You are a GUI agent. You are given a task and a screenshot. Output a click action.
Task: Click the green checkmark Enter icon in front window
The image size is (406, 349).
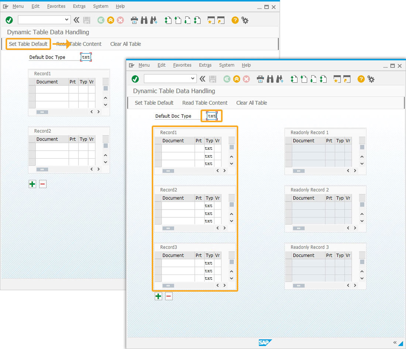[x=135, y=79]
